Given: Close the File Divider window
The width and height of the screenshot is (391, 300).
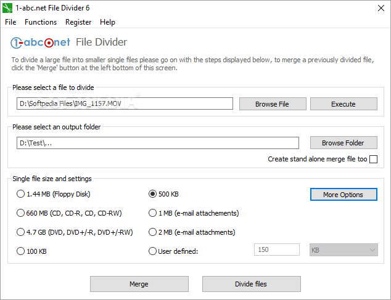Looking at the screenshot, I should 381,8.
